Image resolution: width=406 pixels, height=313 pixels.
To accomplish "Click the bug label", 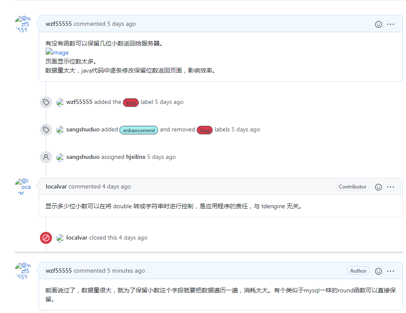I will [x=131, y=102].
